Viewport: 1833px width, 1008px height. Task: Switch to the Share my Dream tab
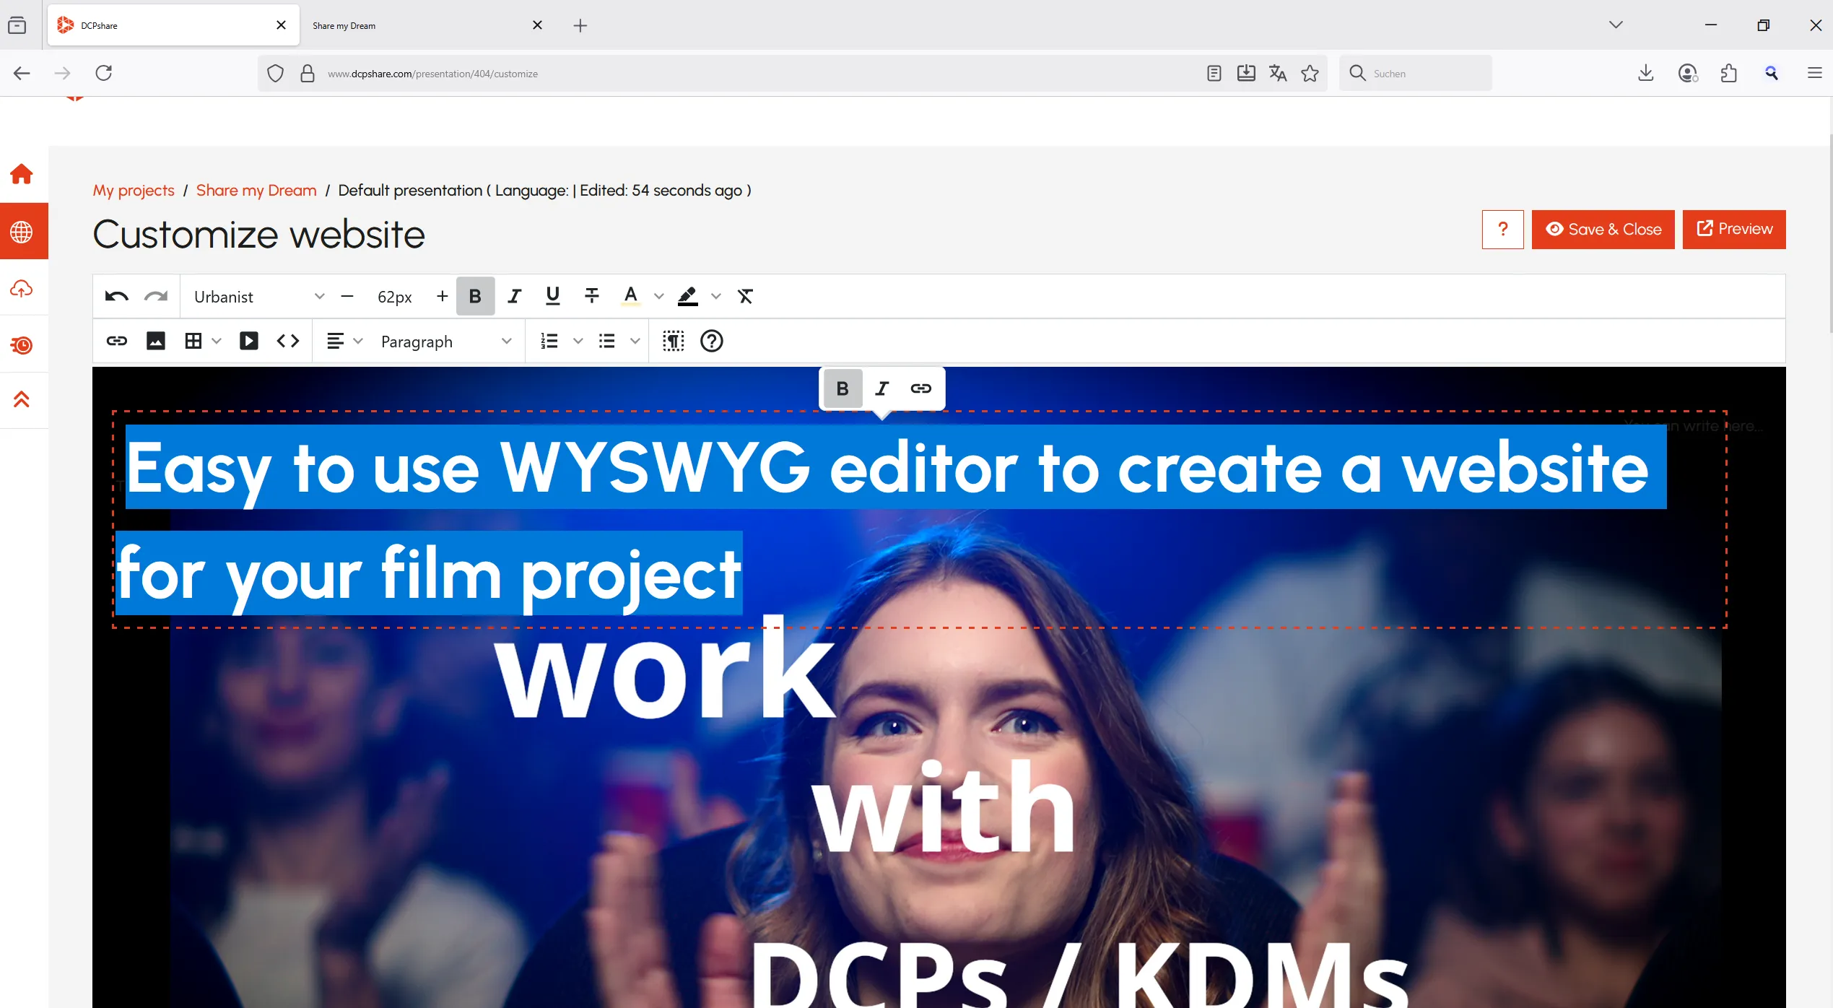click(416, 25)
